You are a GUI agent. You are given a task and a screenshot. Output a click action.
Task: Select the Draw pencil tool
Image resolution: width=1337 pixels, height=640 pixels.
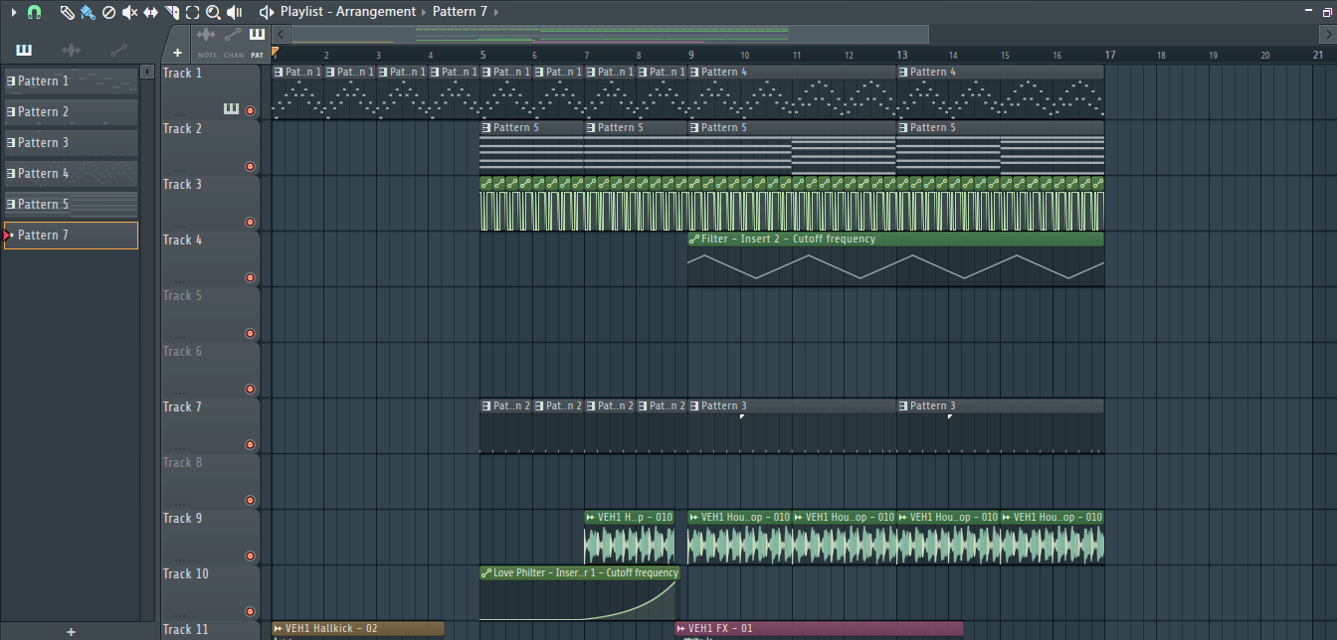(67, 12)
